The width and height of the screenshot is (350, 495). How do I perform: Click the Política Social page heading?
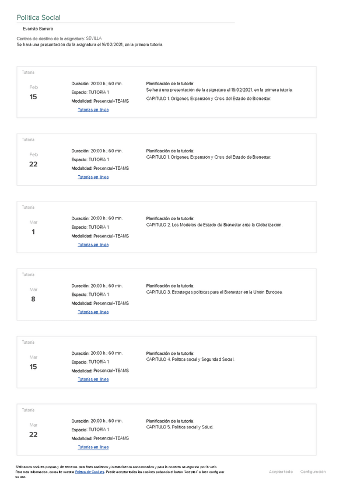click(38, 18)
